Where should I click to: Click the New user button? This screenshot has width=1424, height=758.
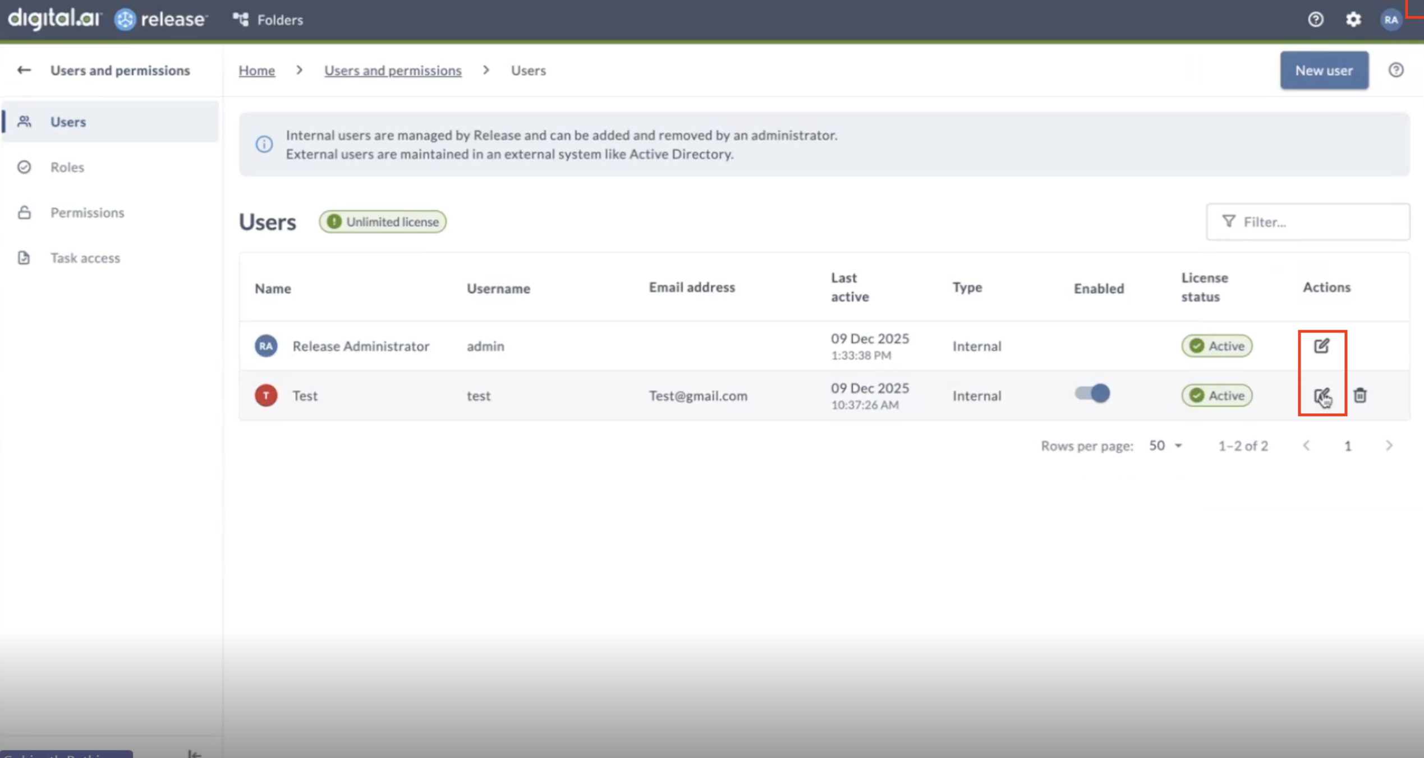tap(1324, 70)
